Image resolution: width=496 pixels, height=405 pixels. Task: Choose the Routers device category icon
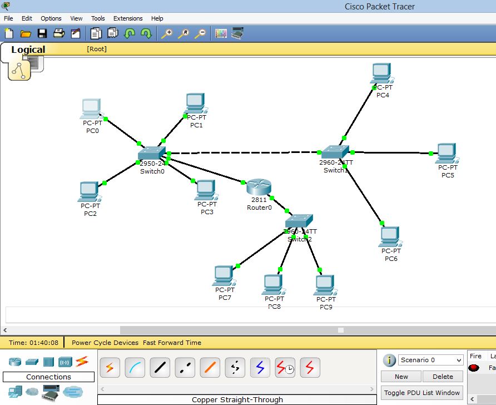pos(15,362)
